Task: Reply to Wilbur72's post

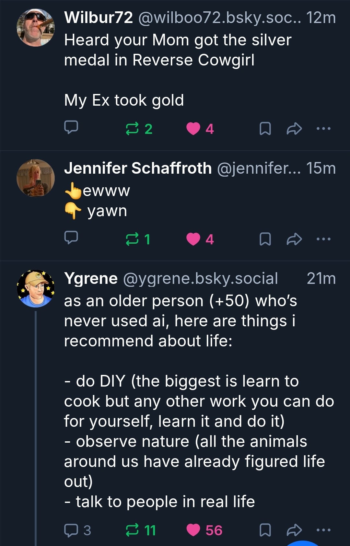Action: coord(71,128)
